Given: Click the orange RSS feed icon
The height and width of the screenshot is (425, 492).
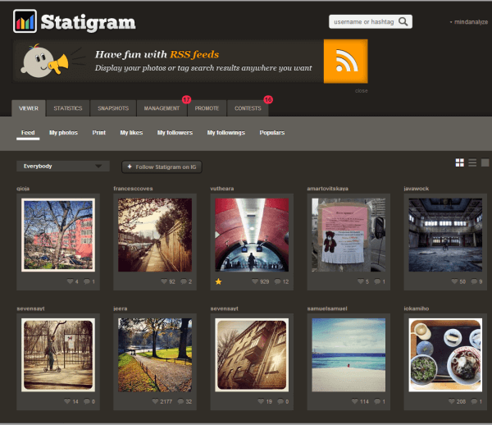Looking at the screenshot, I should tap(344, 61).
